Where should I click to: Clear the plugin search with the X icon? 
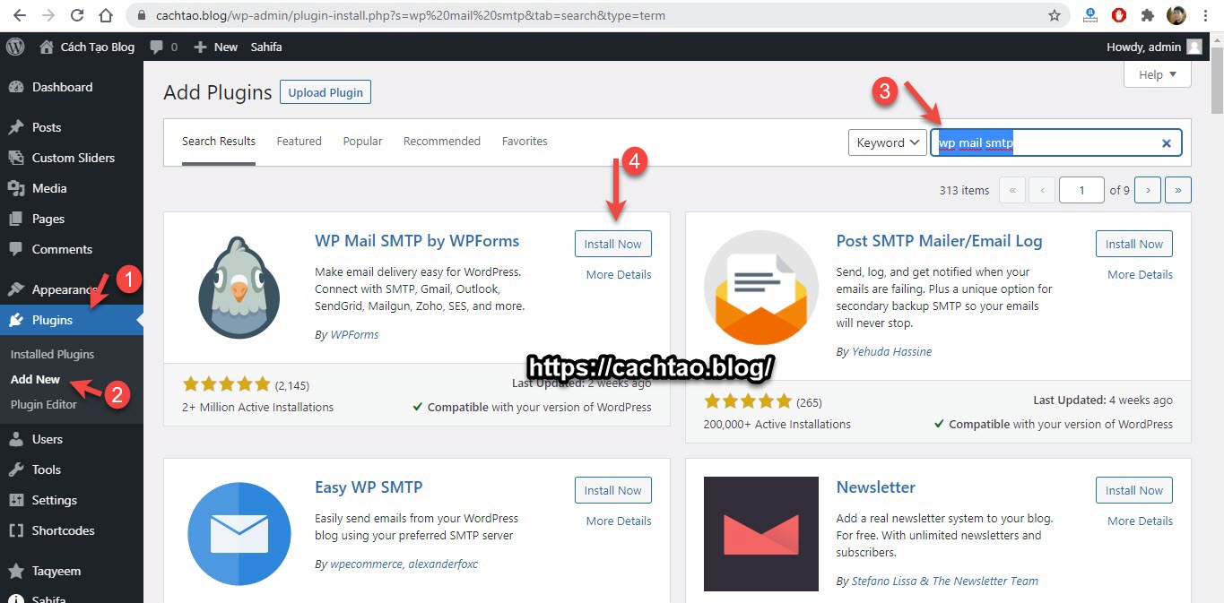pyautogui.click(x=1167, y=142)
